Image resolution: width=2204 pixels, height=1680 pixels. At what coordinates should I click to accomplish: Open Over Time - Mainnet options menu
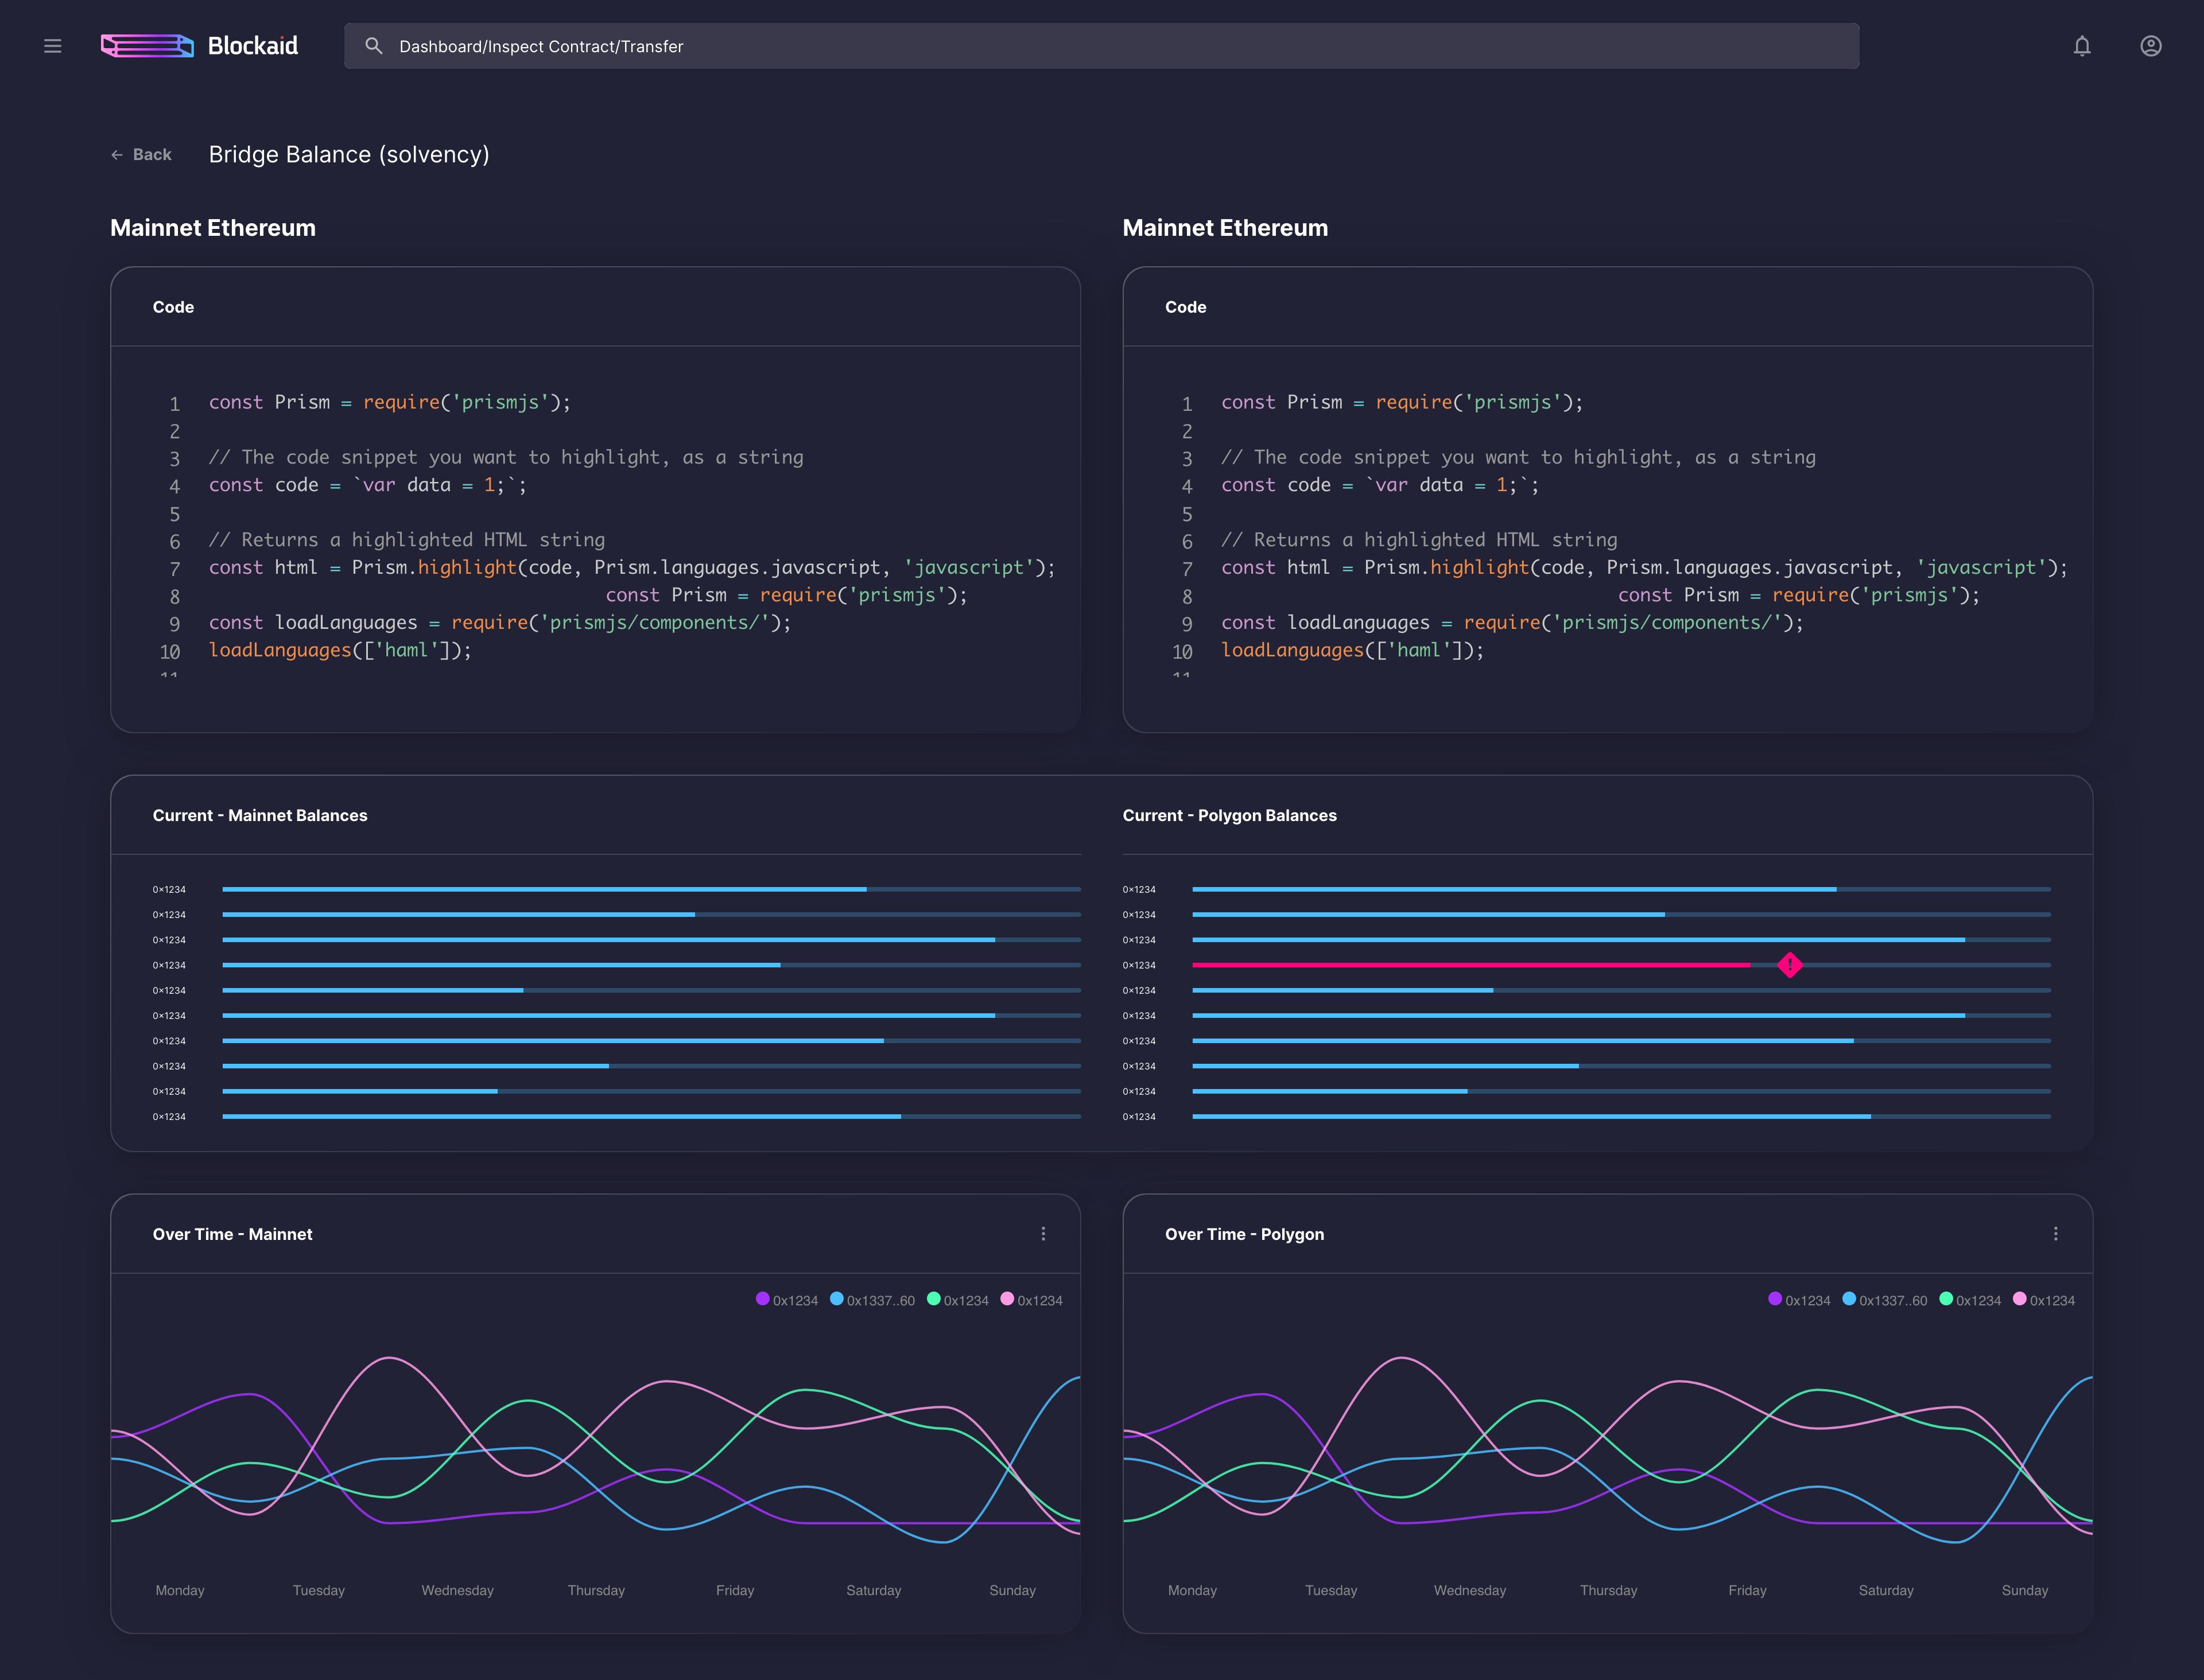(1043, 1234)
